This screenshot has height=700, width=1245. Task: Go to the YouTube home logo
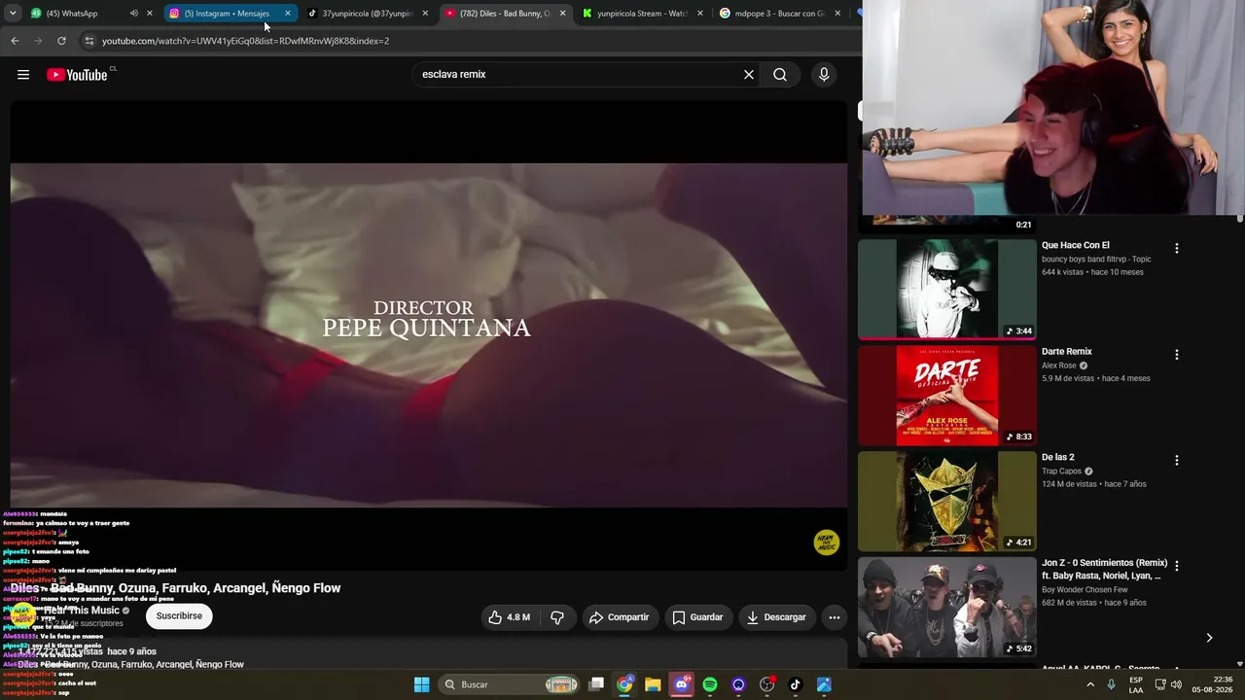tap(77, 75)
